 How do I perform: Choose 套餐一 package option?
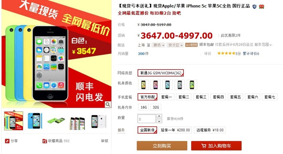[166, 97]
